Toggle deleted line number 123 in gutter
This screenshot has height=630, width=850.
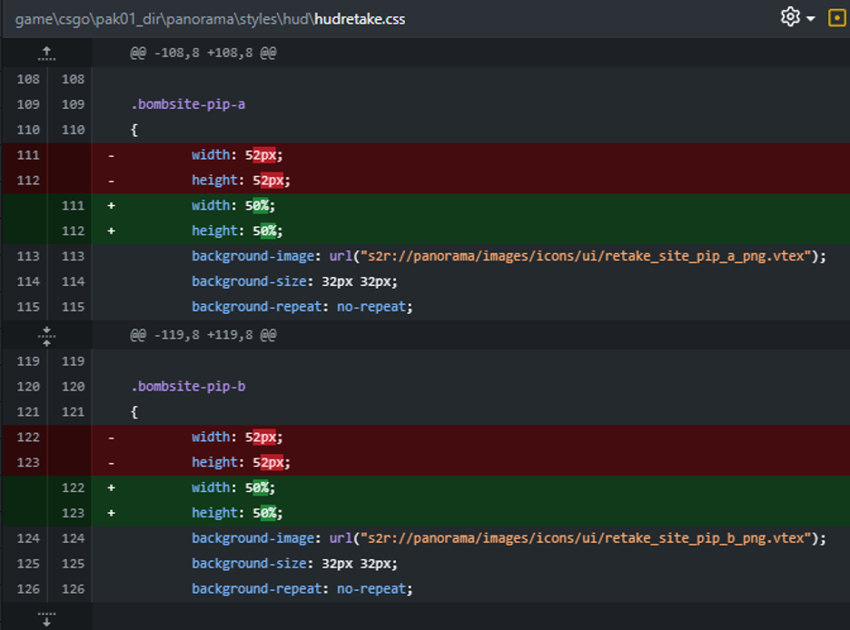[x=28, y=462]
